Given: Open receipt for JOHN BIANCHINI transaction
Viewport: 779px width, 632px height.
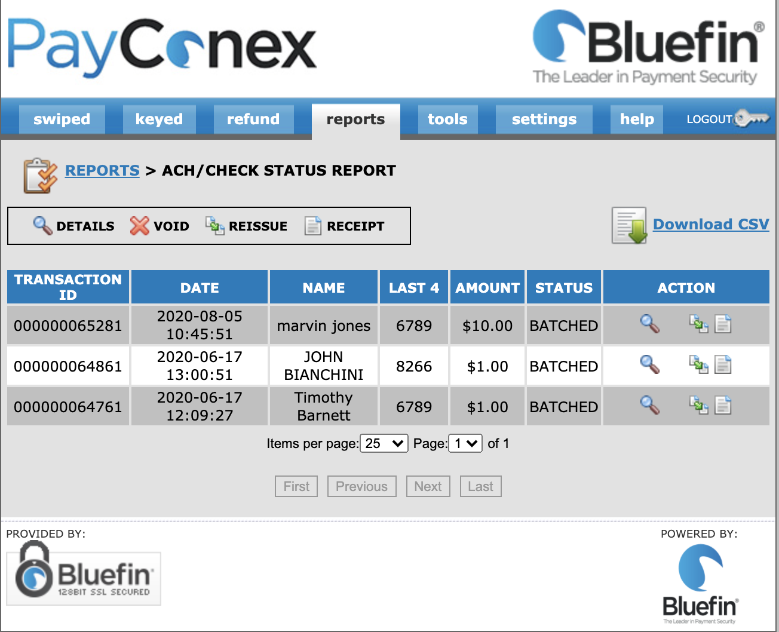Looking at the screenshot, I should [x=723, y=364].
